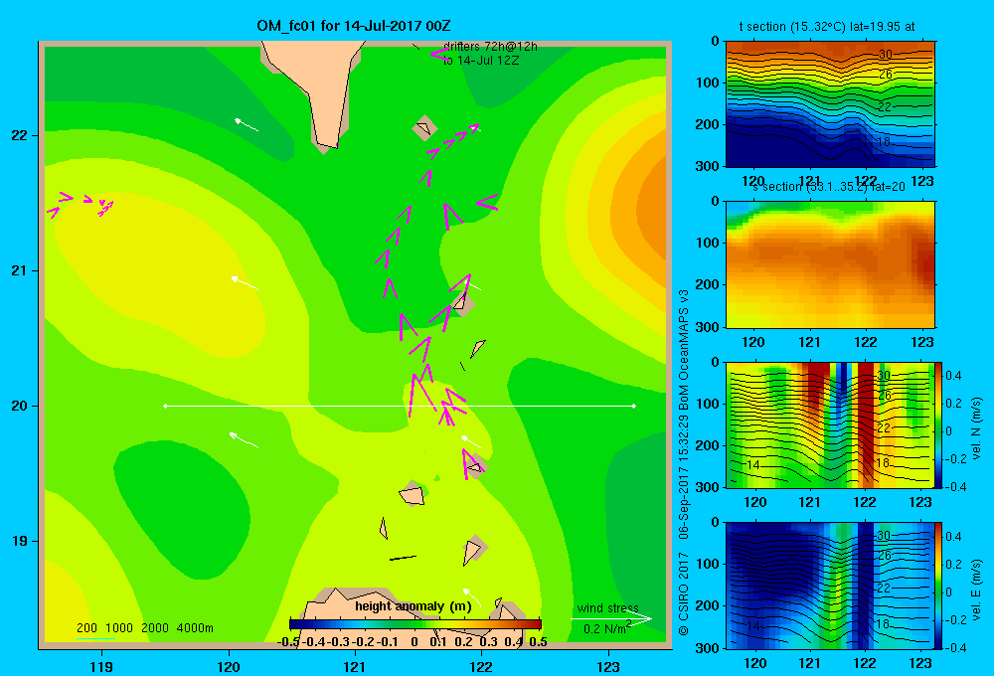Viewport: 994px width, 676px height.
Task: Click the 'wind stress' legend label
Action: (x=608, y=608)
